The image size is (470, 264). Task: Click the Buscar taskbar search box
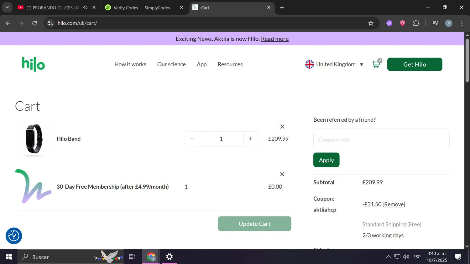point(70,257)
